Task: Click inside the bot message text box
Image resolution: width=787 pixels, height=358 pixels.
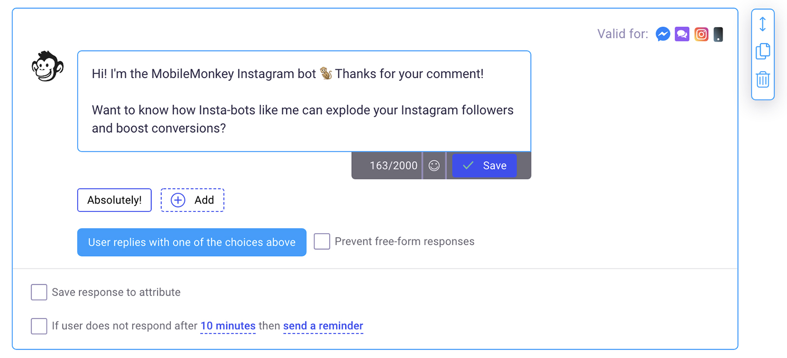Action: pos(303,101)
